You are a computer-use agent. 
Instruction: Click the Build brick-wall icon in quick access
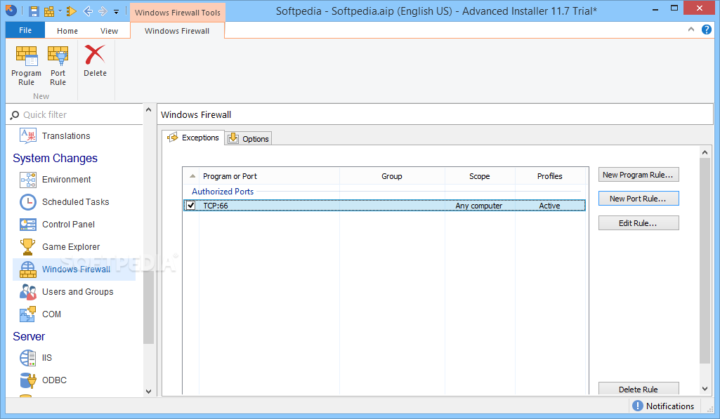click(x=48, y=11)
